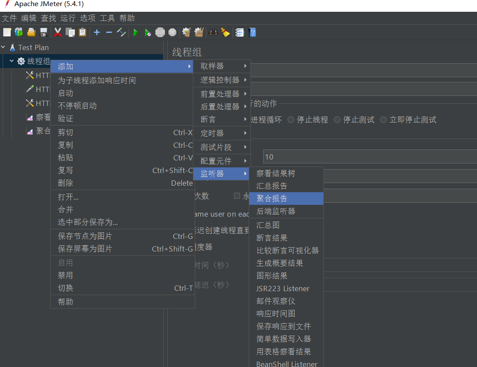This screenshot has width=477, height=367.
Task: Expand the 断言 submenu
Action: 222,119
